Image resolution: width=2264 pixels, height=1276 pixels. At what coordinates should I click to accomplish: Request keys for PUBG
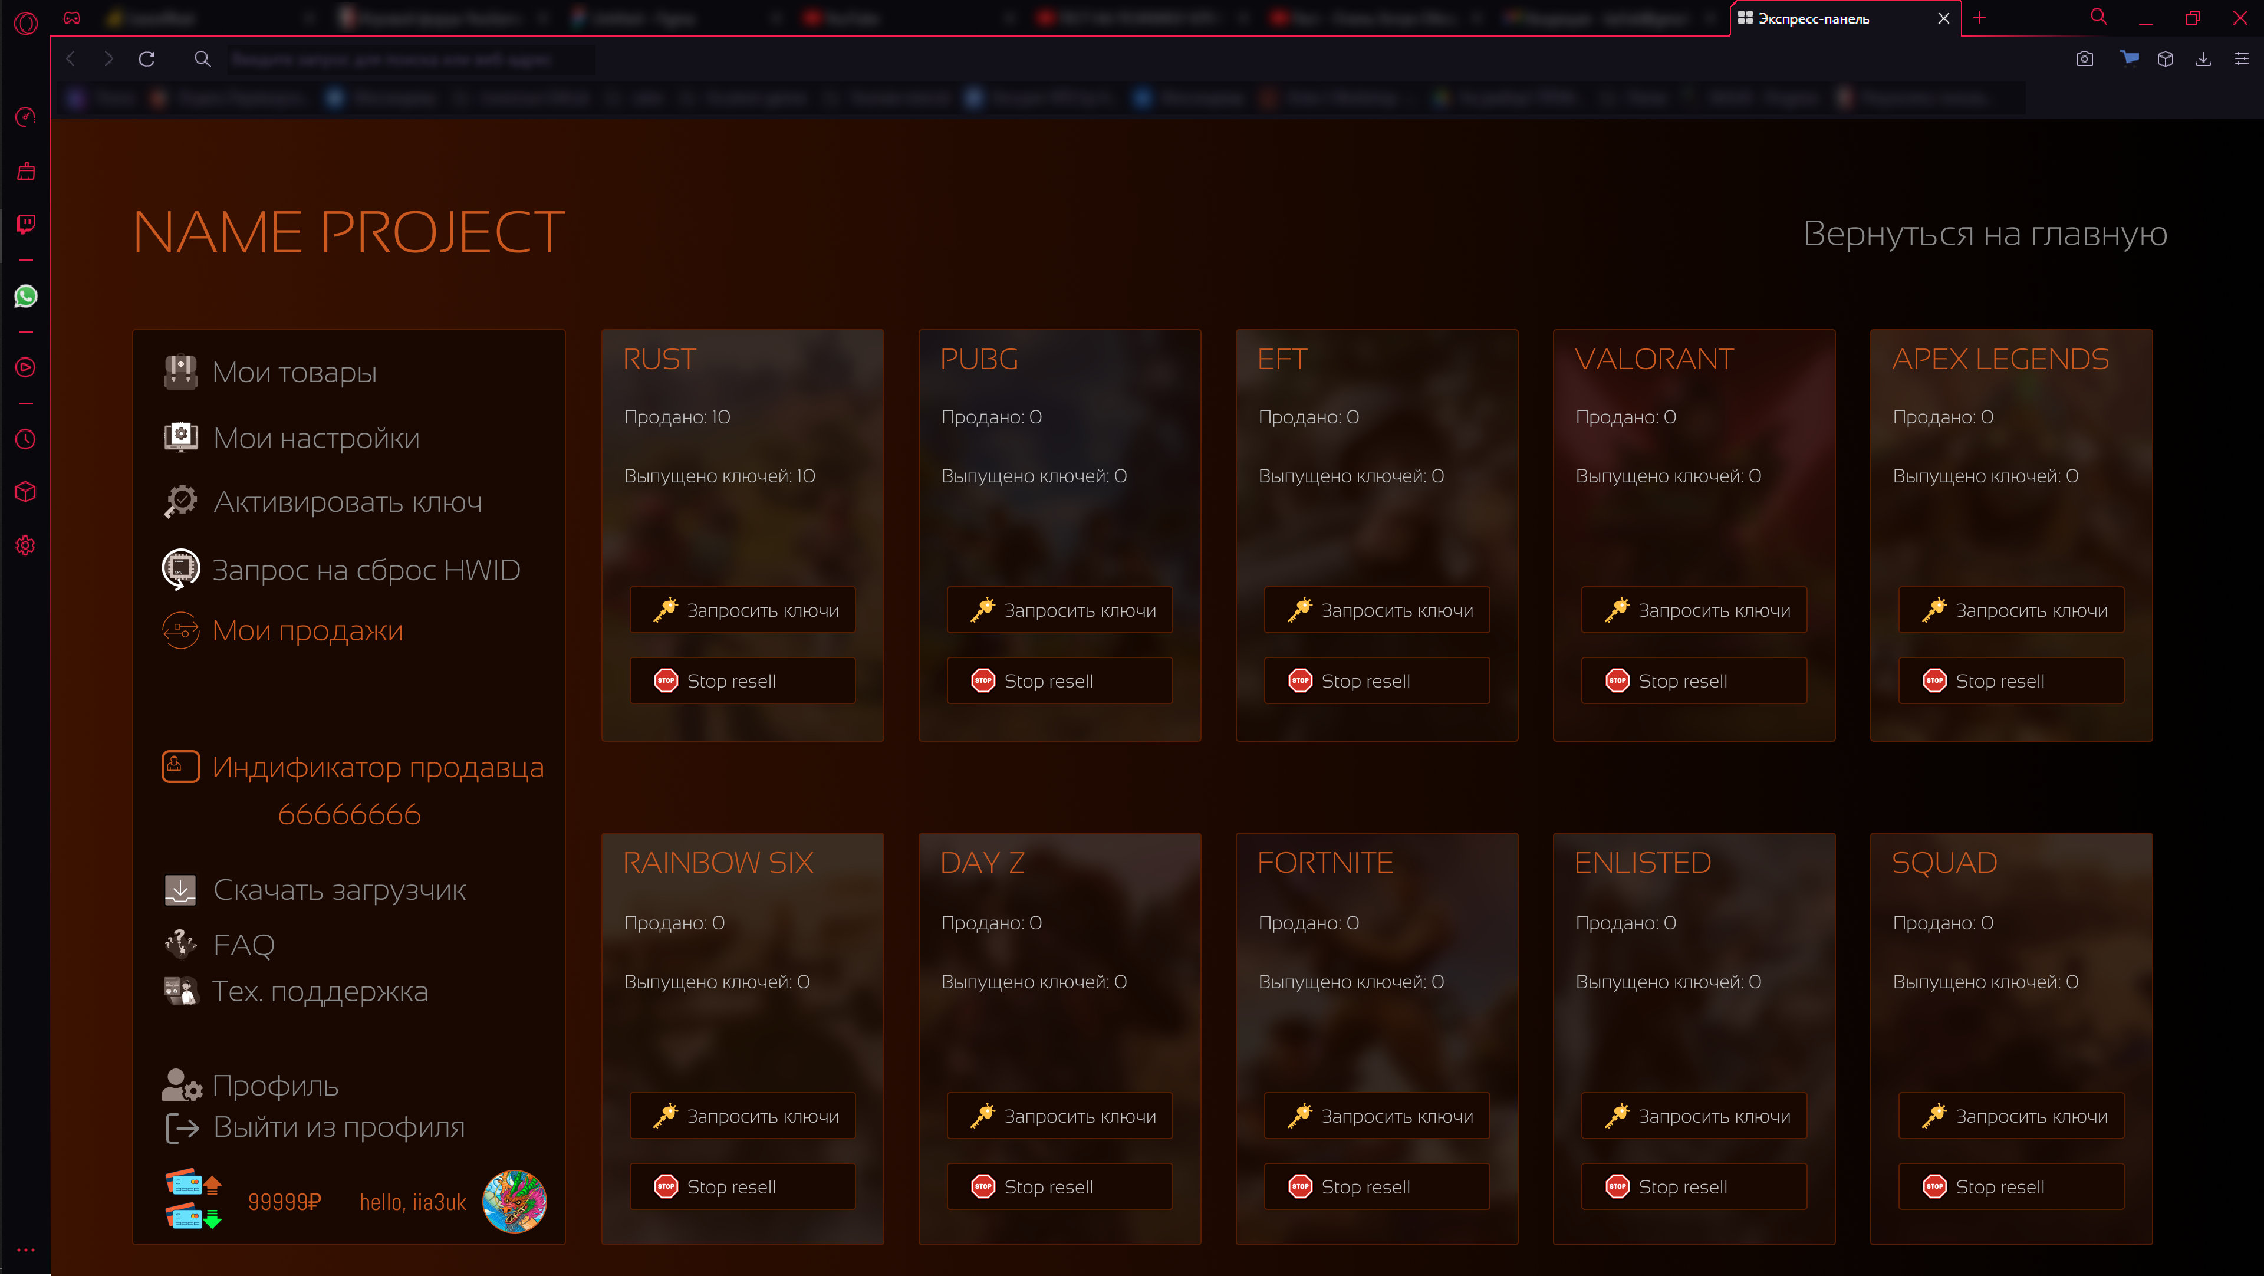pyautogui.click(x=1060, y=610)
